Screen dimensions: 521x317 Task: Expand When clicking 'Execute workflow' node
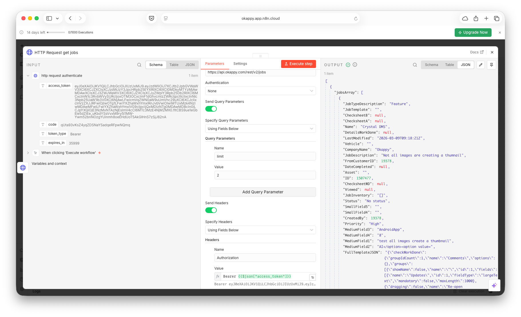pyautogui.click(x=28, y=153)
